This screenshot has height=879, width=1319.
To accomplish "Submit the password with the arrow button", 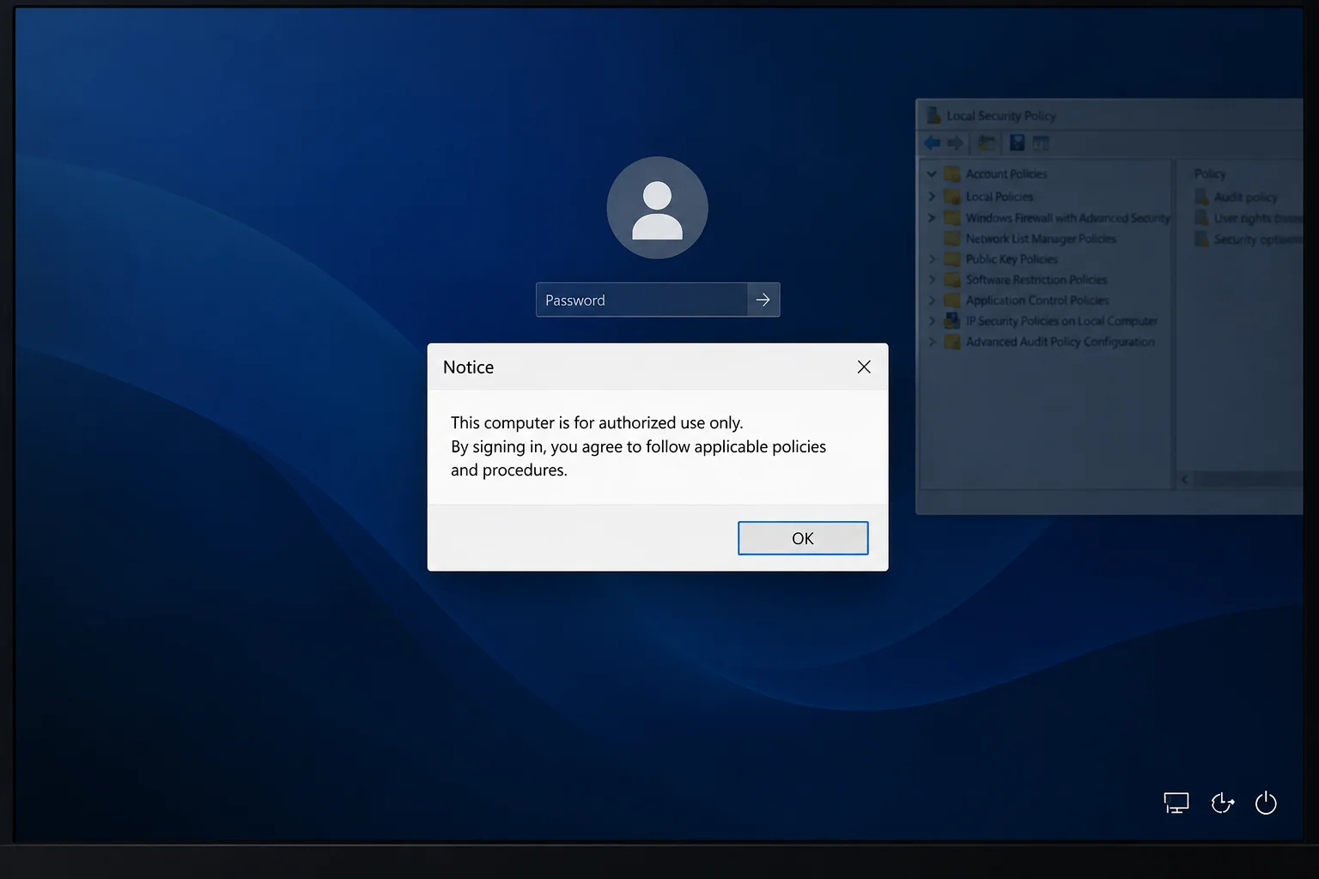I will tap(763, 300).
